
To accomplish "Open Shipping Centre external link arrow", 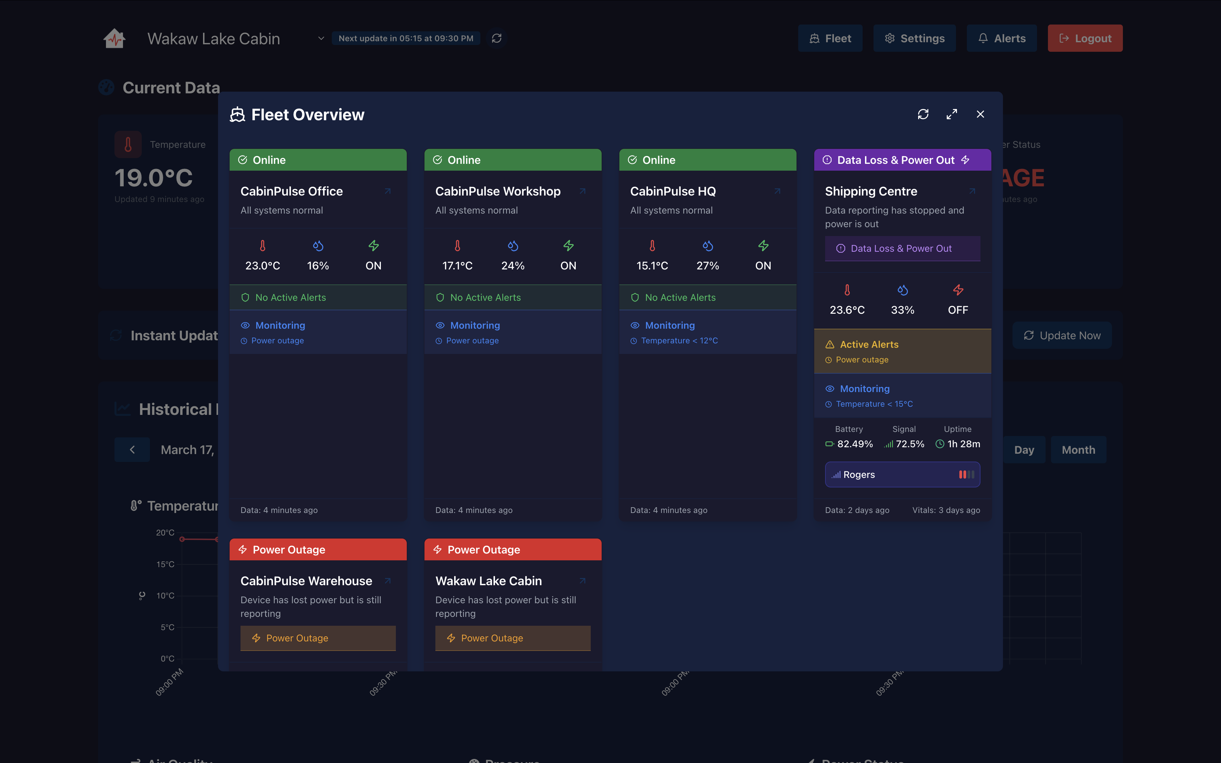I will click(972, 191).
